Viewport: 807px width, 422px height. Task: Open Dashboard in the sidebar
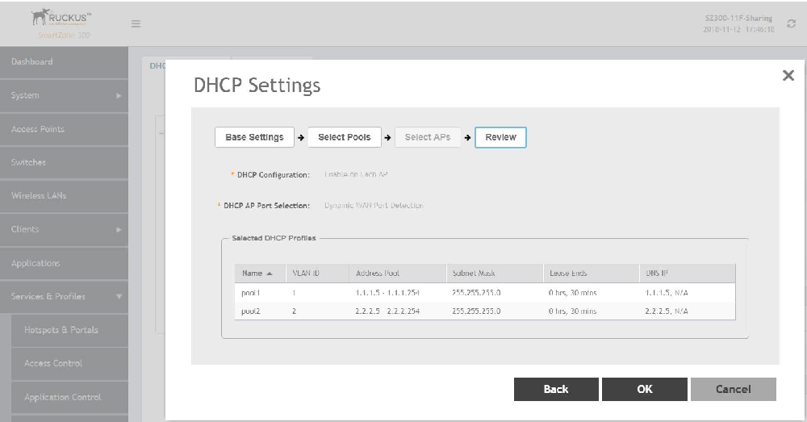pyautogui.click(x=32, y=61)
